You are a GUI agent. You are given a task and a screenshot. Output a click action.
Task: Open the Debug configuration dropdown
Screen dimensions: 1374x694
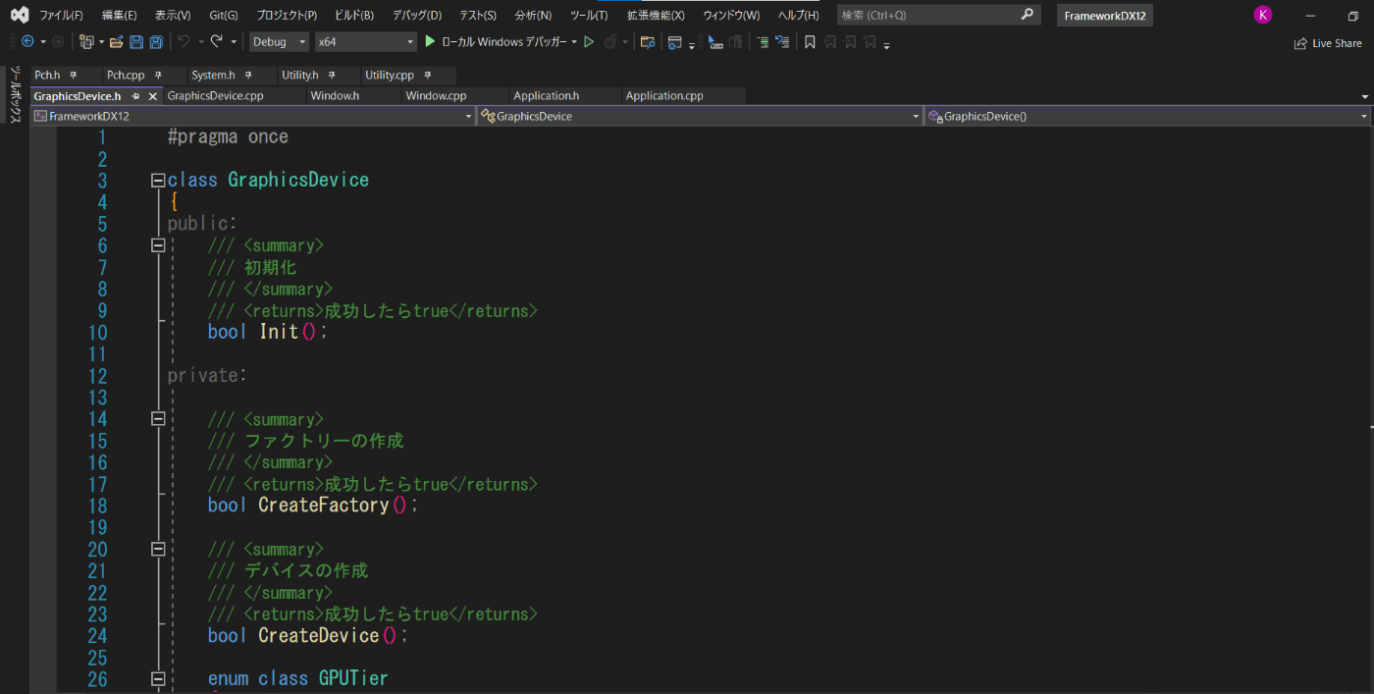point(280,42)
